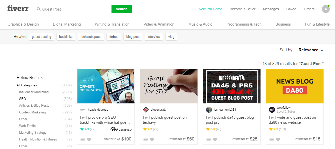
Task: Open list menu icon on joshuamerric334 gig
Action: (x=208, y=139)
